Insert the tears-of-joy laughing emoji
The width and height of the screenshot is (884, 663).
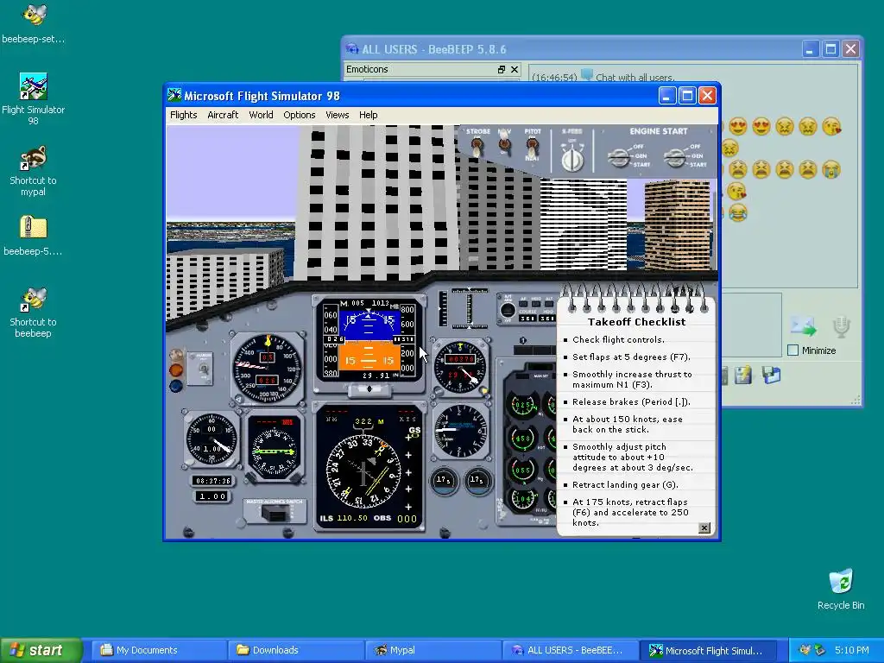(737, 212)
